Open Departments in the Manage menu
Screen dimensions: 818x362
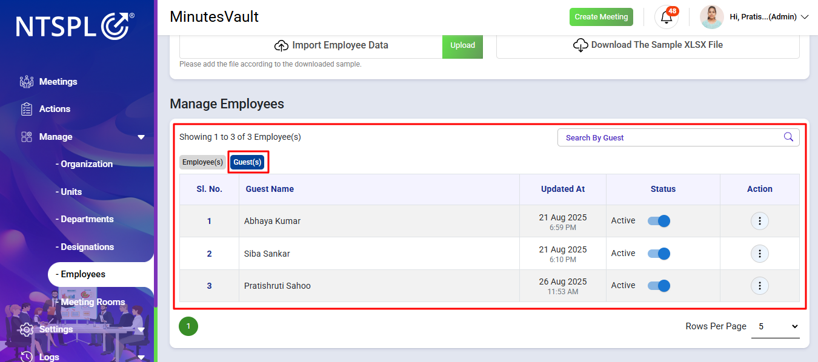click(84, 219)
